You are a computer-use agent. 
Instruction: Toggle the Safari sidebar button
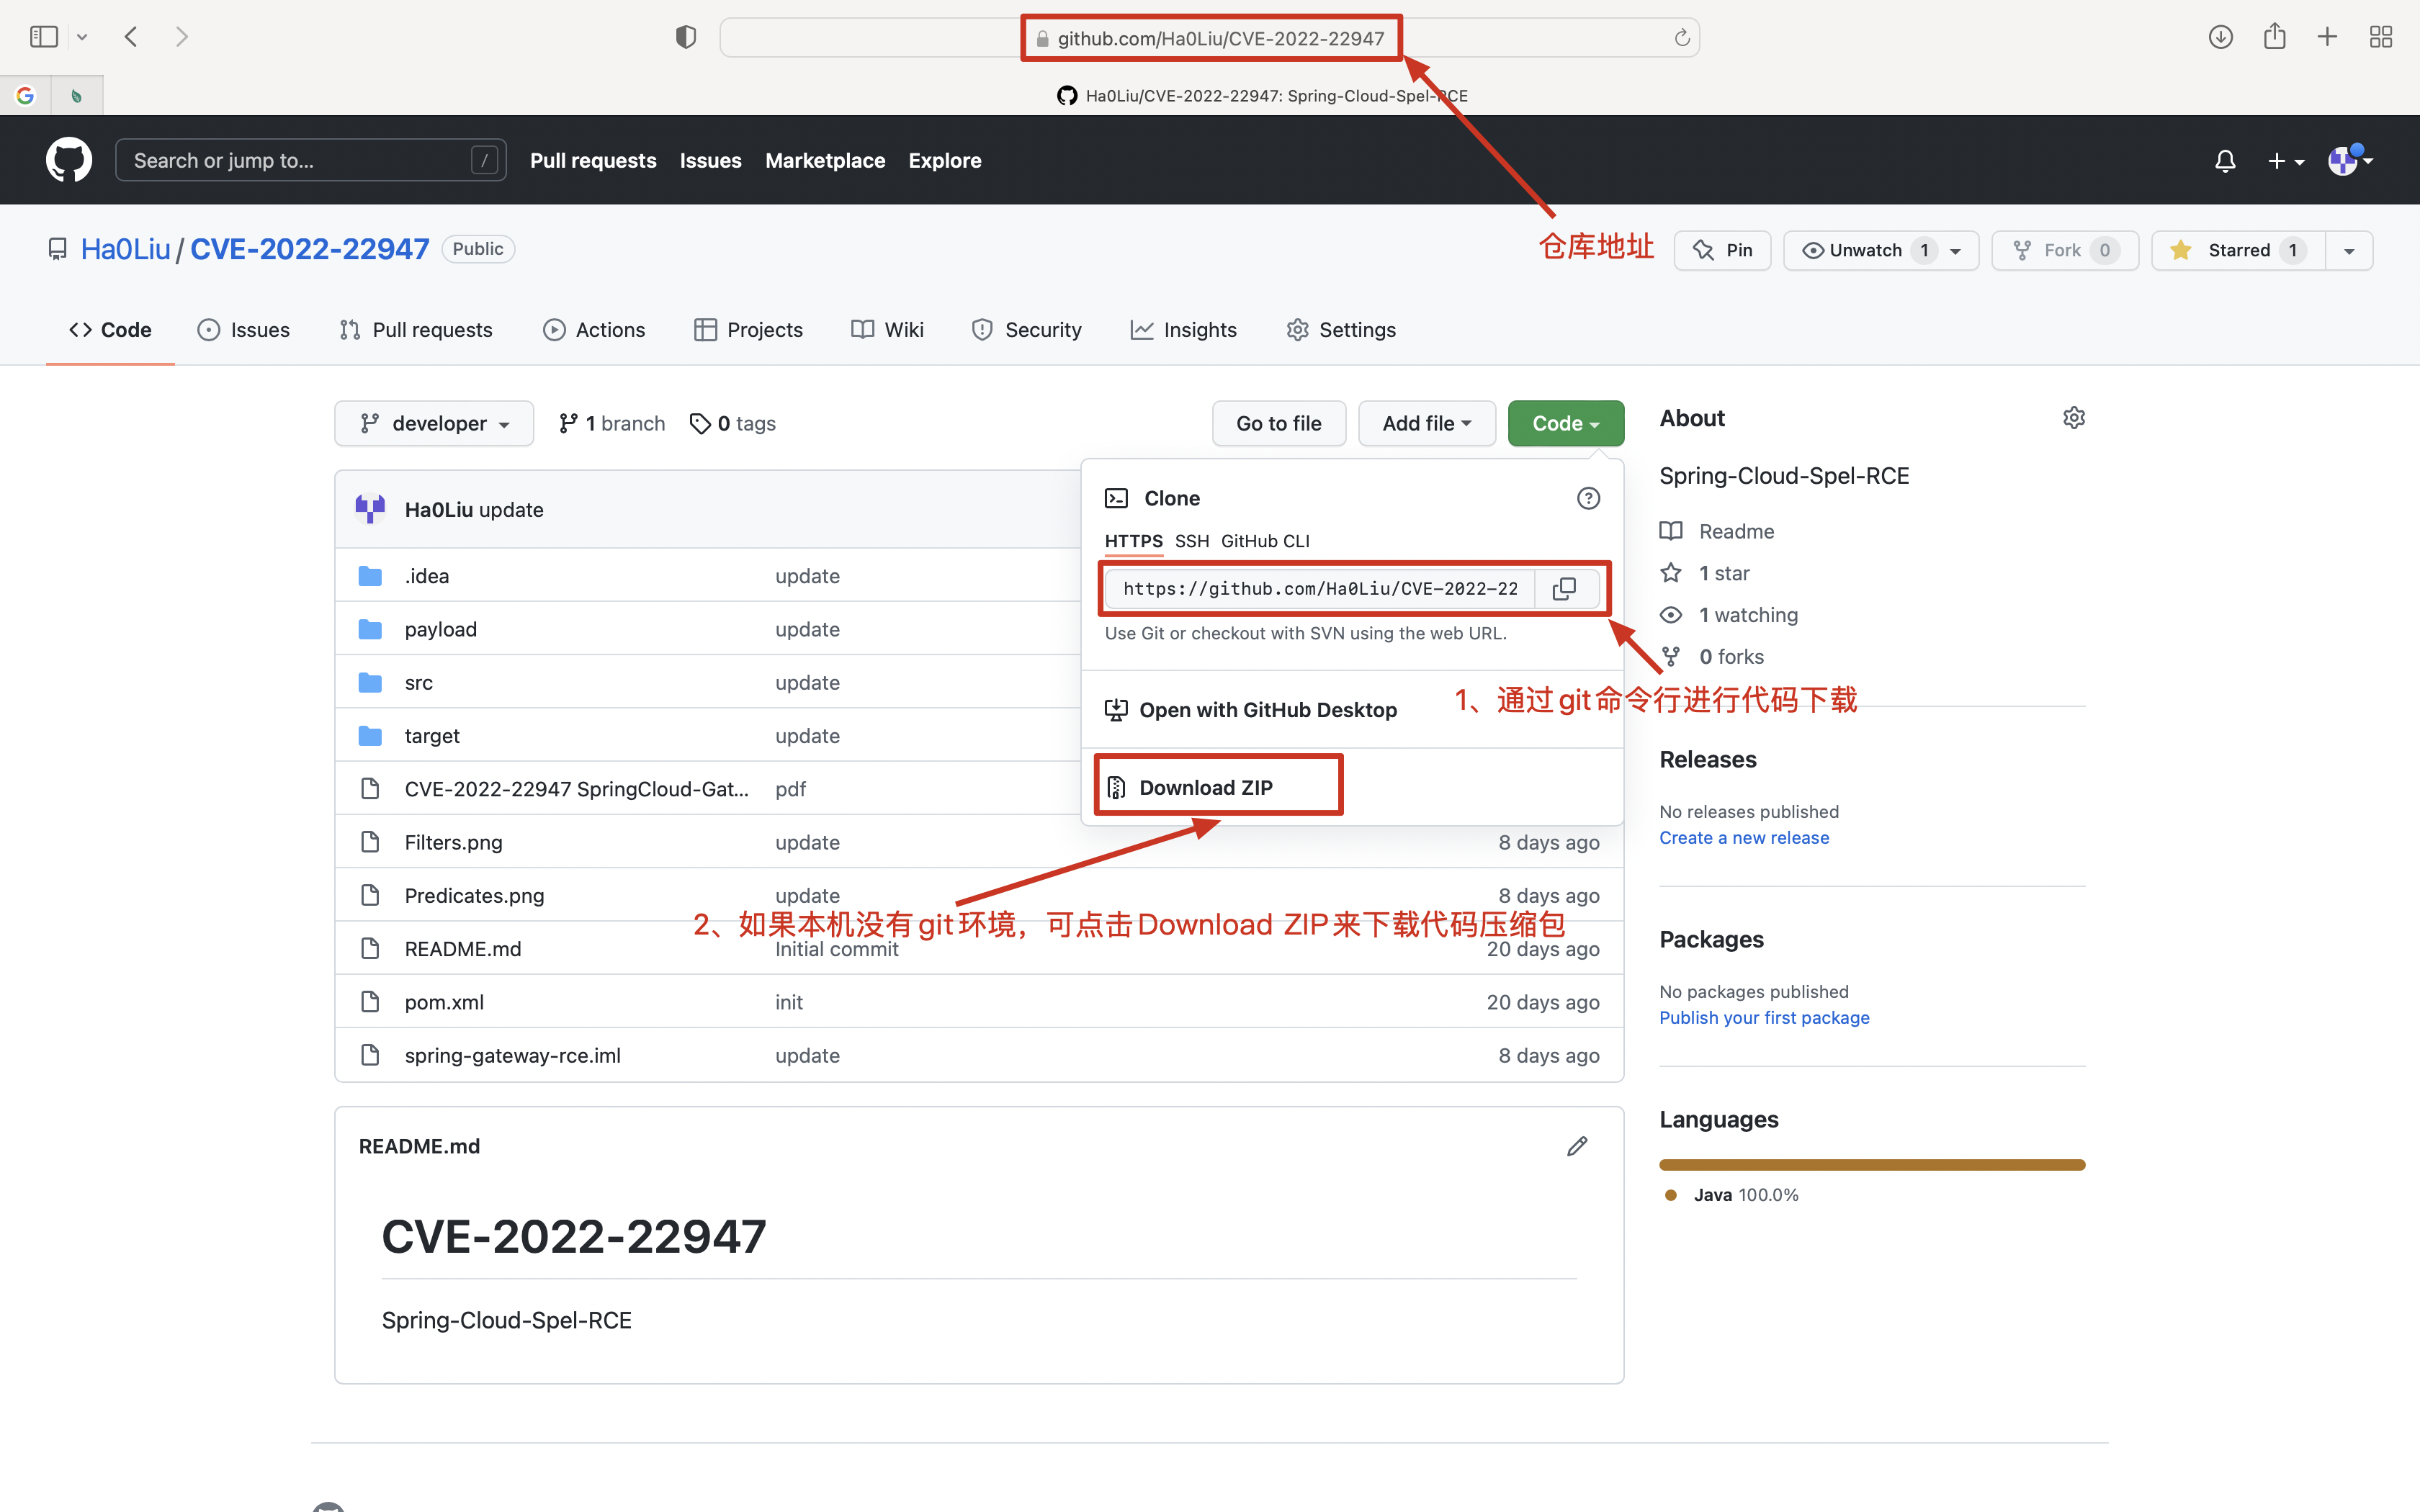[x=44, y=37]
